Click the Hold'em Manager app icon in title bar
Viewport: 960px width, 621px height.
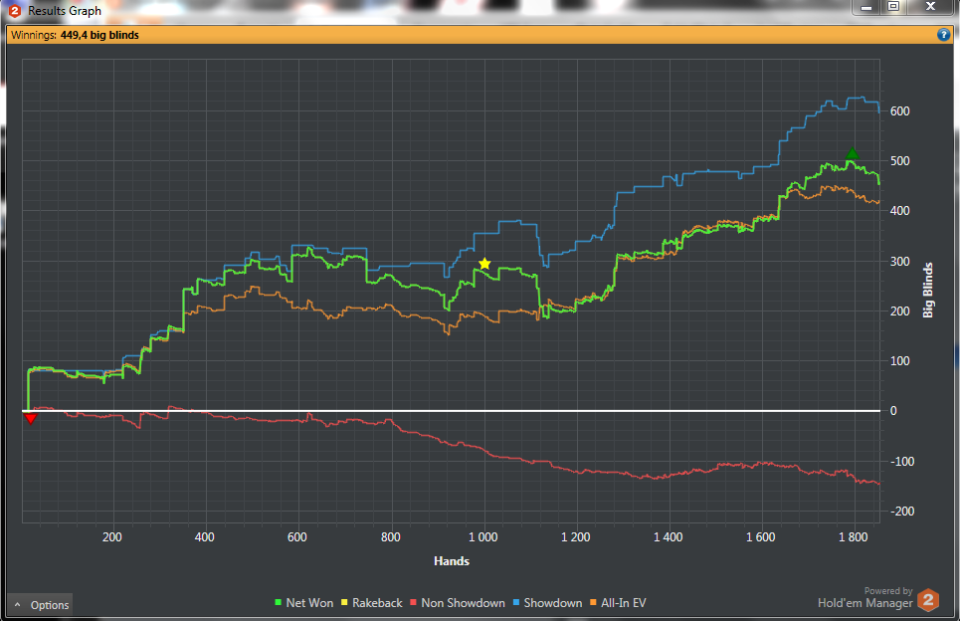pos(15,10)
